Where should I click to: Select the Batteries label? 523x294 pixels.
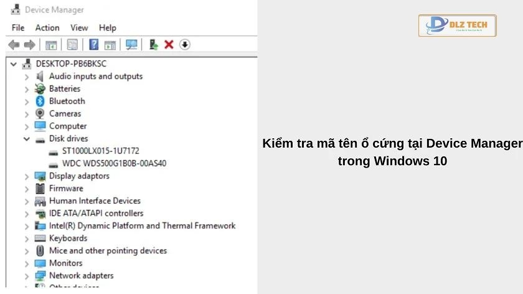pyautogui.click(x=65, y=89)
